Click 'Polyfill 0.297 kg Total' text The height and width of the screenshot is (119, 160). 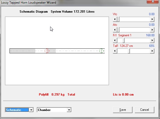coord(57,95)
